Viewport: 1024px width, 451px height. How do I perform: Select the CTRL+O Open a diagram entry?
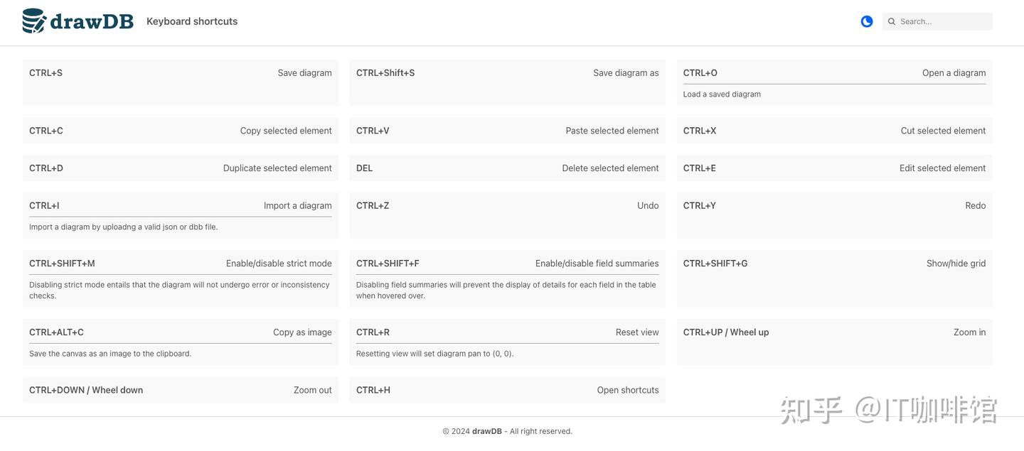834,82
